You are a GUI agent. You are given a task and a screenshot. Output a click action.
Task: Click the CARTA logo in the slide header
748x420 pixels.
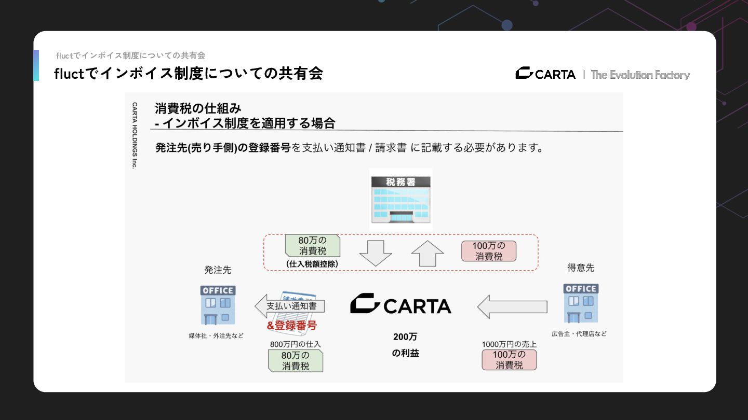[545, 74]
